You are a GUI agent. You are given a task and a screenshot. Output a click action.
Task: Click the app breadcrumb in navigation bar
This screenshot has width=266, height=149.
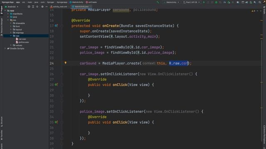[18, 2]
